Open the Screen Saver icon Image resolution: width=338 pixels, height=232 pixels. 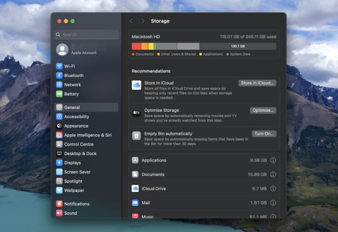point(59,172)
